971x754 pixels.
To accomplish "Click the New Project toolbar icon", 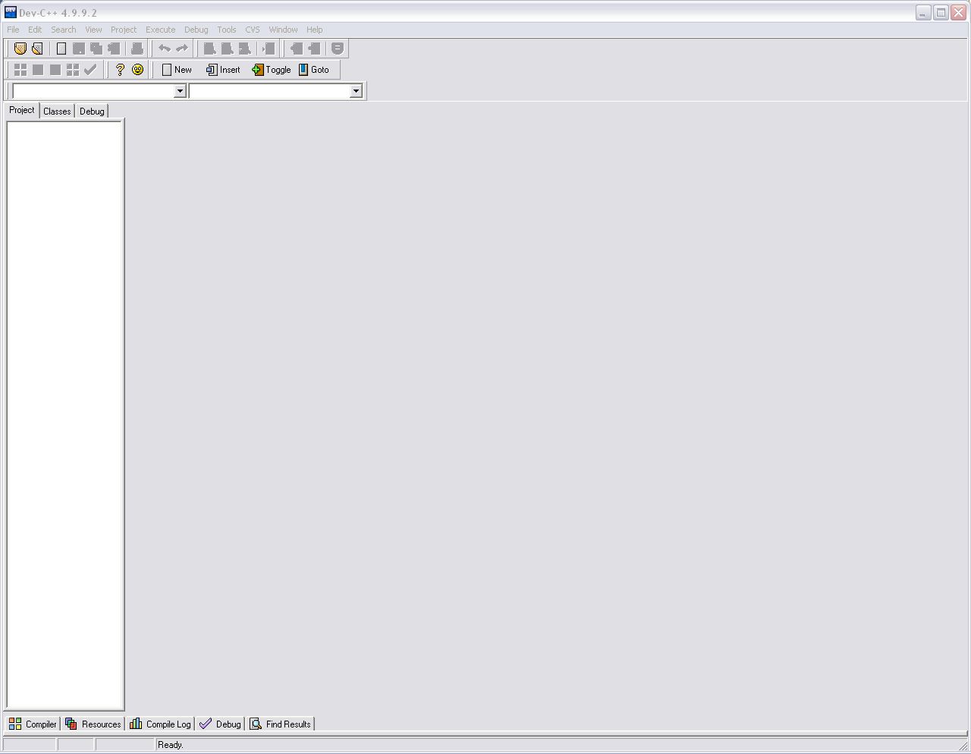I will 20,49.
